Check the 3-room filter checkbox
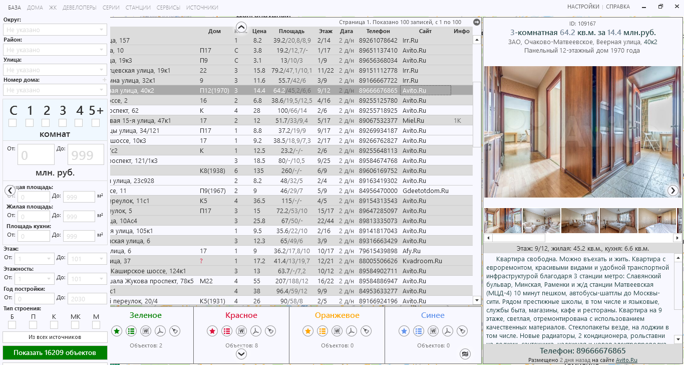This screenshot has width=684, height=365. click(x=63, y=123)
